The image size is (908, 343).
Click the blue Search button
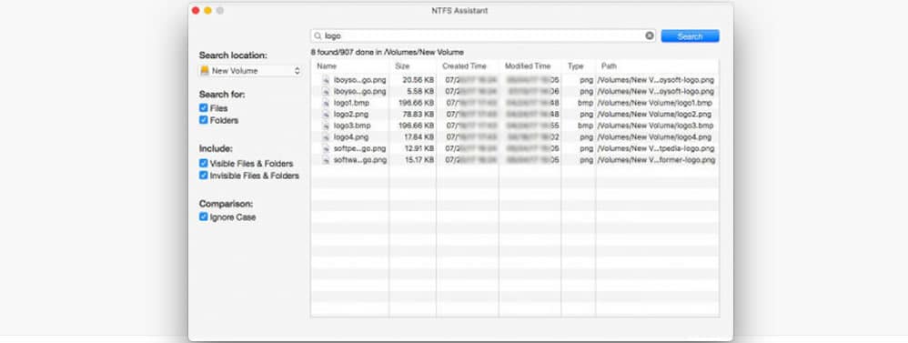(x=690, y=35)
